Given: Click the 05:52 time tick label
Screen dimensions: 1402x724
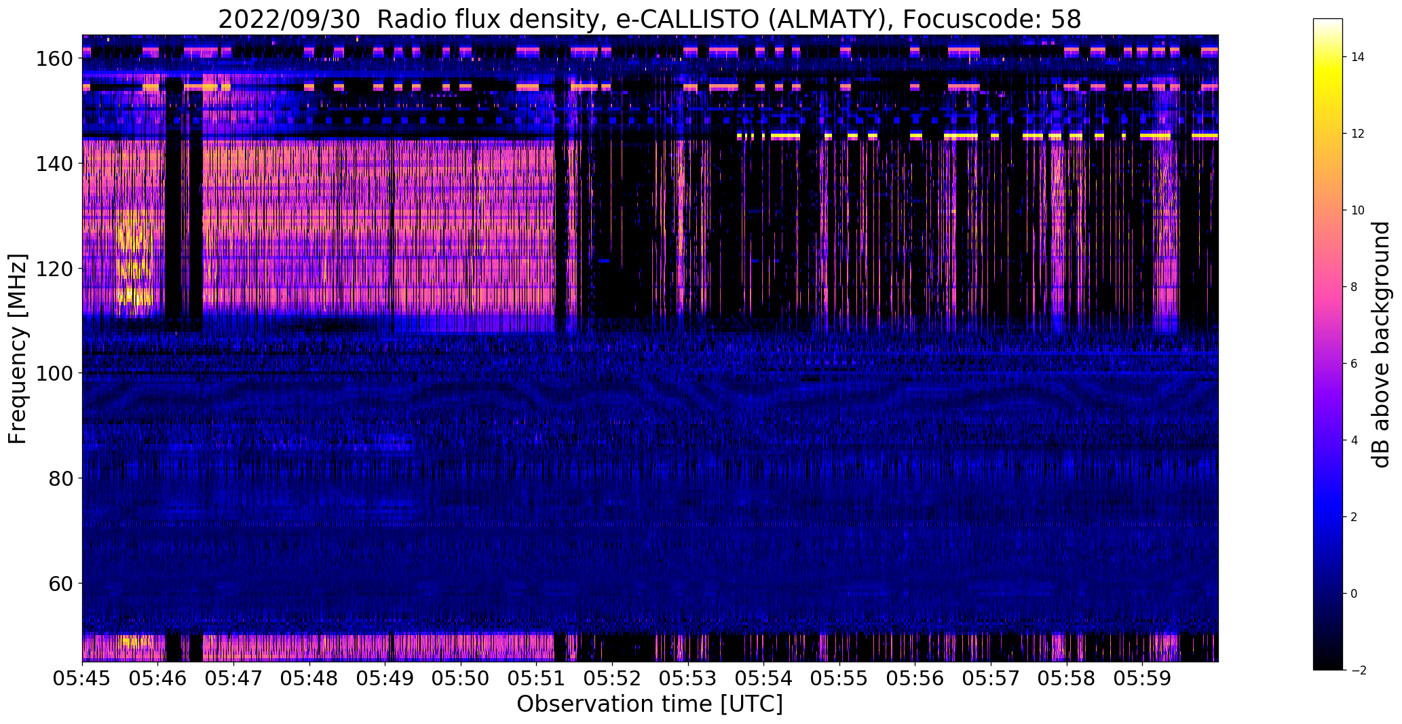Looking at the screenshot, I should click(x=612, y=679).
